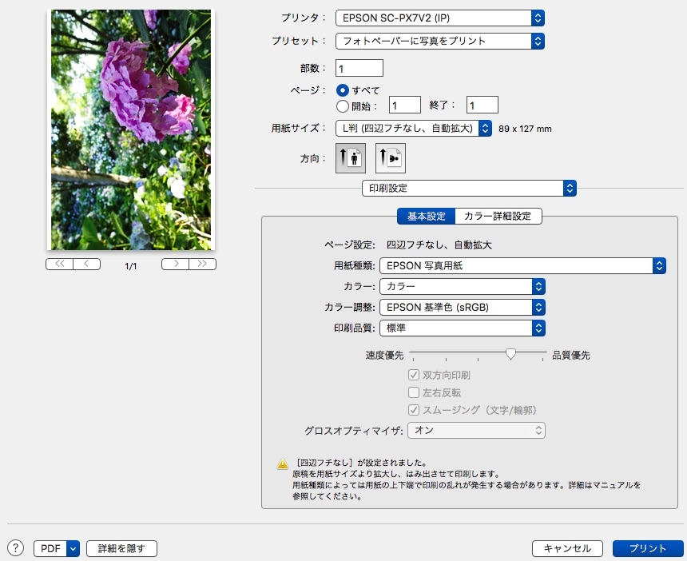Toggle the 双方向印刷 checkbox
Screen dimensions: 687x561
point(413,375)
